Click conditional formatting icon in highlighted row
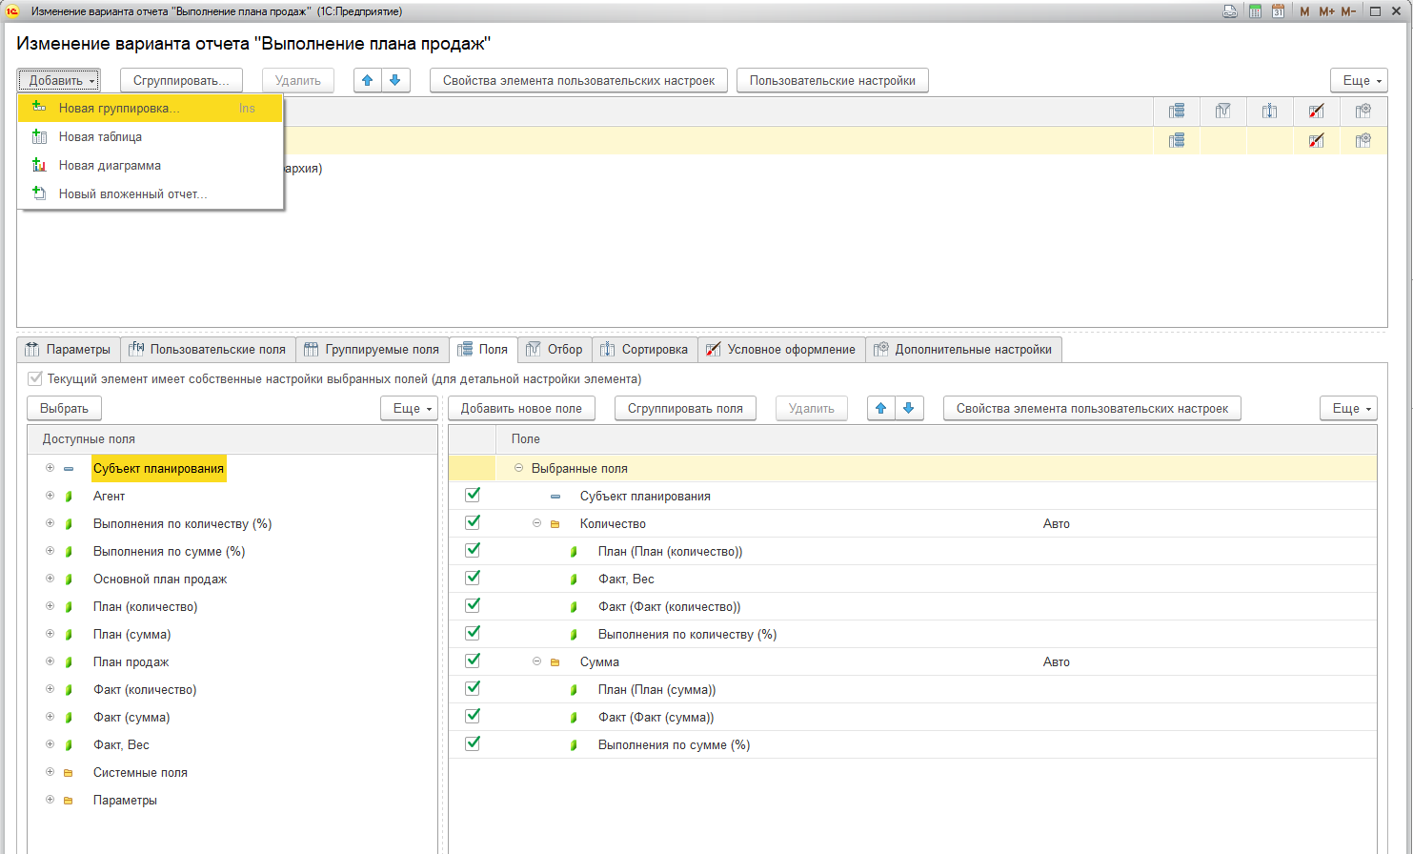The width and height of the screenshot is (1413, 854). click(1316, 140)
